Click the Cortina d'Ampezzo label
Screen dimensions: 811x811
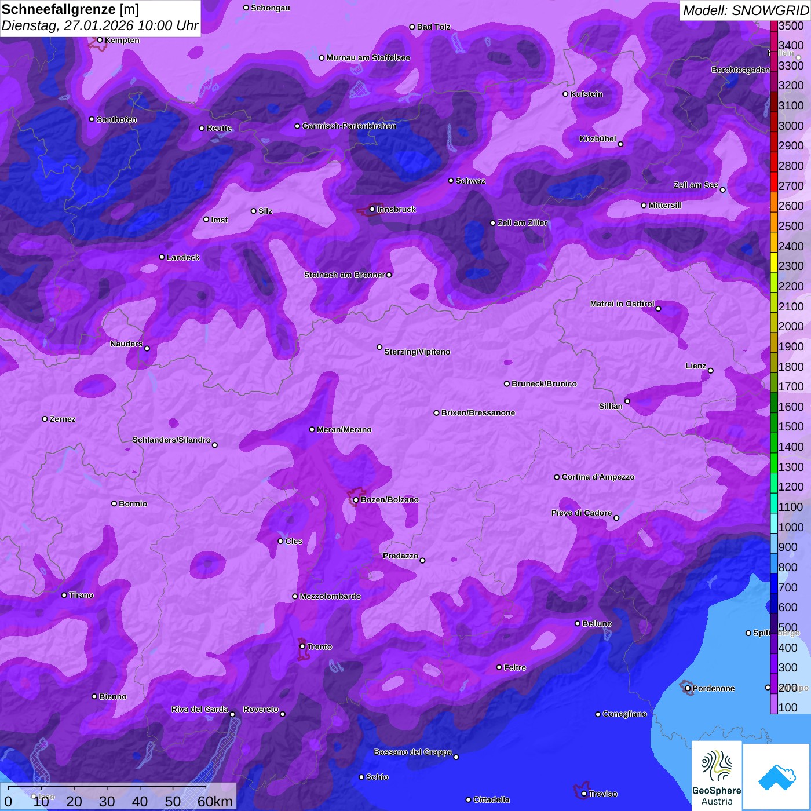pyautogui.click(x=598, y=477)
